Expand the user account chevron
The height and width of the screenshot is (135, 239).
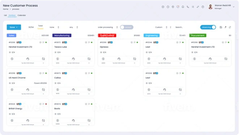pos(234,7)
